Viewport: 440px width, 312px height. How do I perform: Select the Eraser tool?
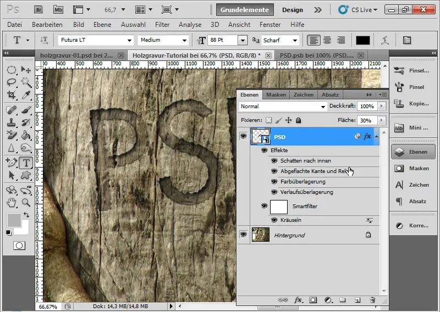(11, 135)
